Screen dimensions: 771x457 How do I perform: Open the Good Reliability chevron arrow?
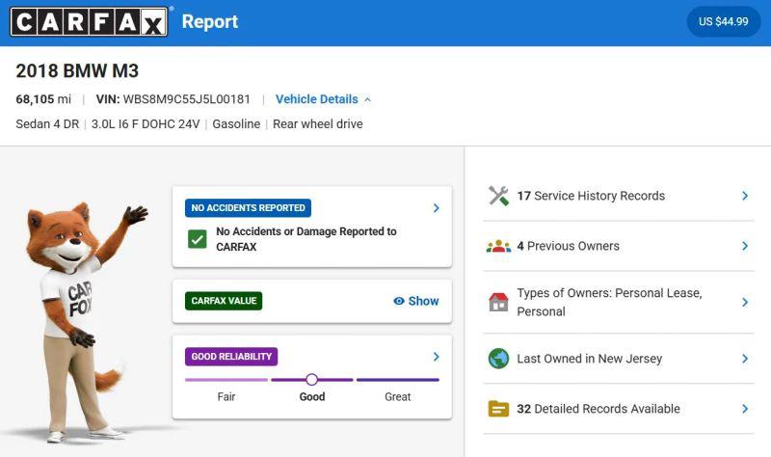pos(437,357)
